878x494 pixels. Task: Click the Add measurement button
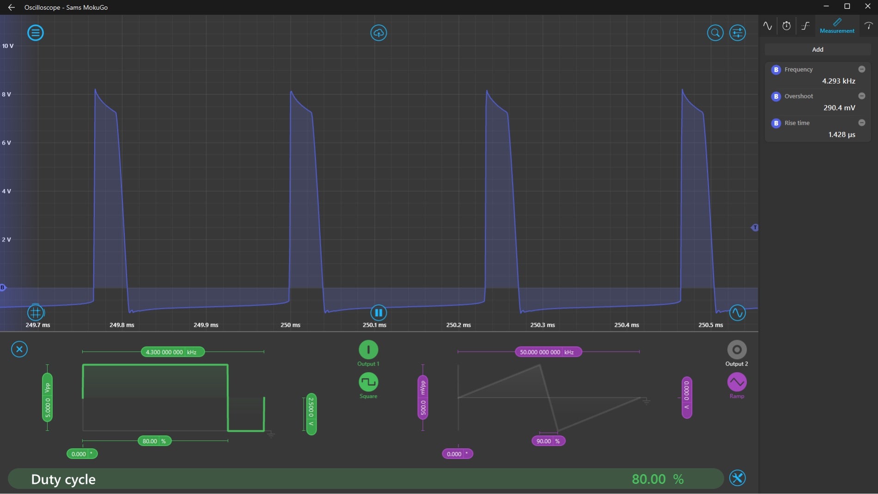click(x=817, y=49)
